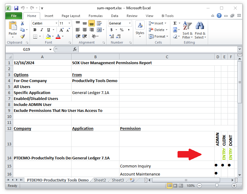Image resolution: width=247 pixels, height=194 pixels.
Task: Apply red font color
Action: pos(58,36)
